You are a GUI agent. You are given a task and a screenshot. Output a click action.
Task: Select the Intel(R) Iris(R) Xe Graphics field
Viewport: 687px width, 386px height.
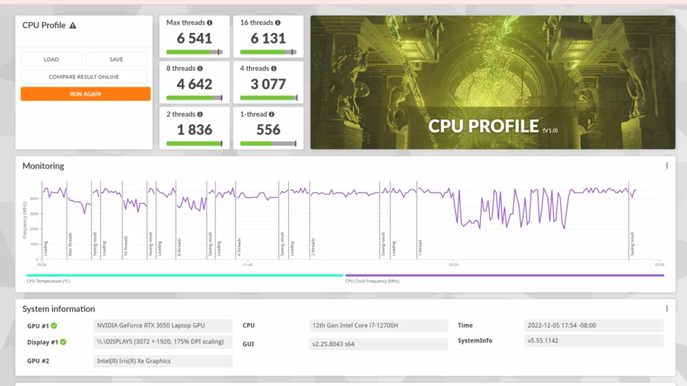pyautogui.click(x=163, y=361)
